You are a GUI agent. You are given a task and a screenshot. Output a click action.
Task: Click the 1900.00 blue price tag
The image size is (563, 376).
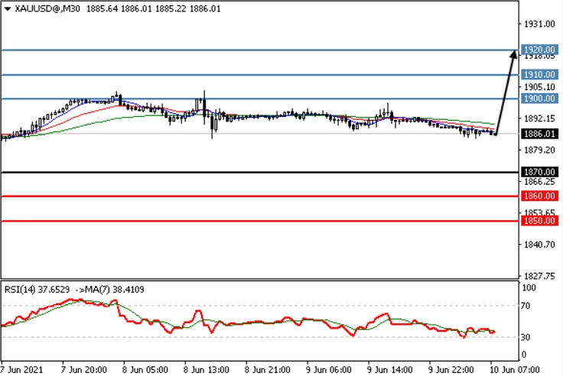pos(539,99)
